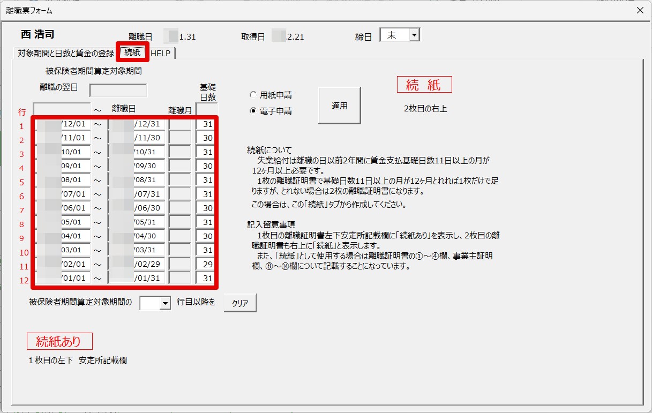Open the HELP tab
Image resolution: width=652 pixels, height=413 pixels.
tap(161, 53)
